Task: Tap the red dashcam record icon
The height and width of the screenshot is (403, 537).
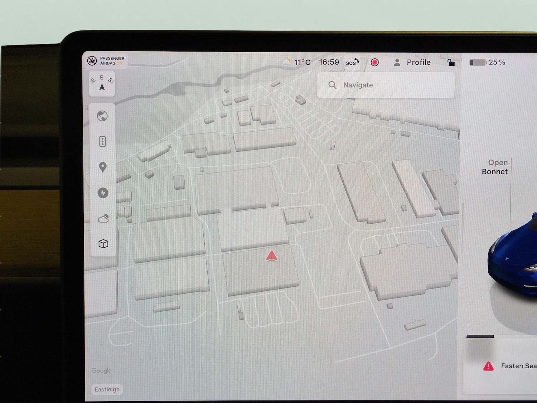Action: [374, 63]
